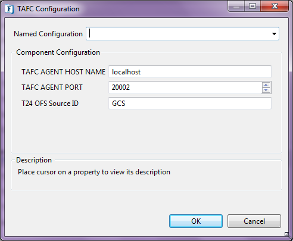Click the TAFC Configuration title bar app icon
This screenshot has width=293, height=241.
10,9
